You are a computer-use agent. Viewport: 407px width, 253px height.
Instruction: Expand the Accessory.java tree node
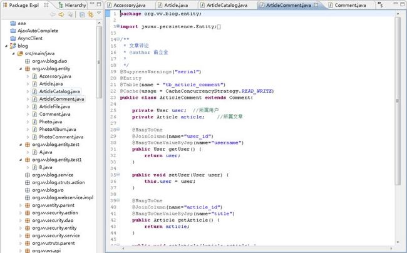tap(28, 76)
